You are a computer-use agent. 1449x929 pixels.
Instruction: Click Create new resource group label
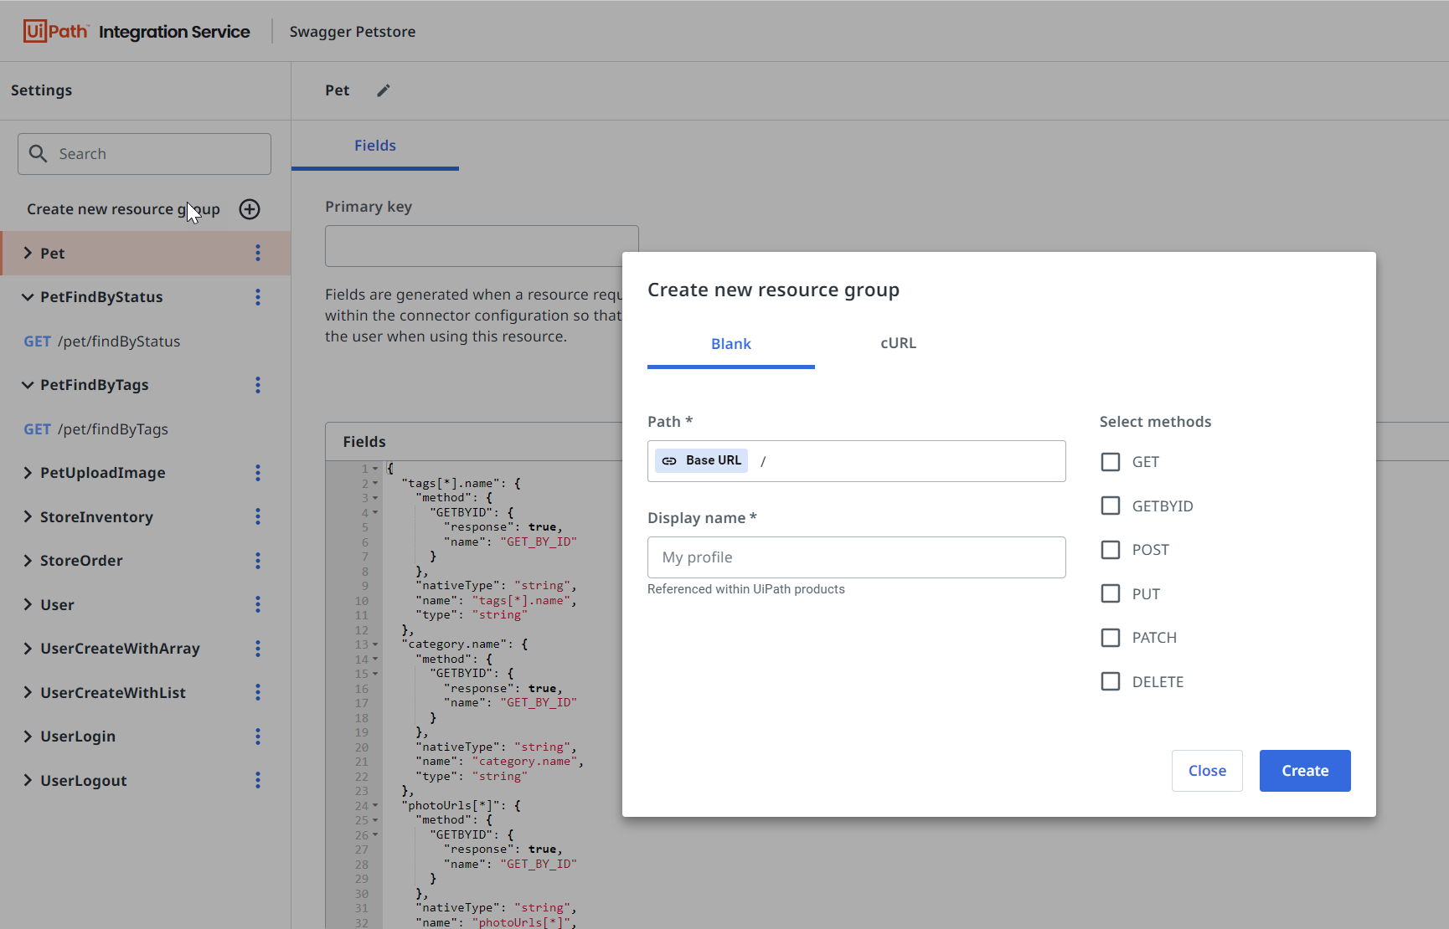123,209
